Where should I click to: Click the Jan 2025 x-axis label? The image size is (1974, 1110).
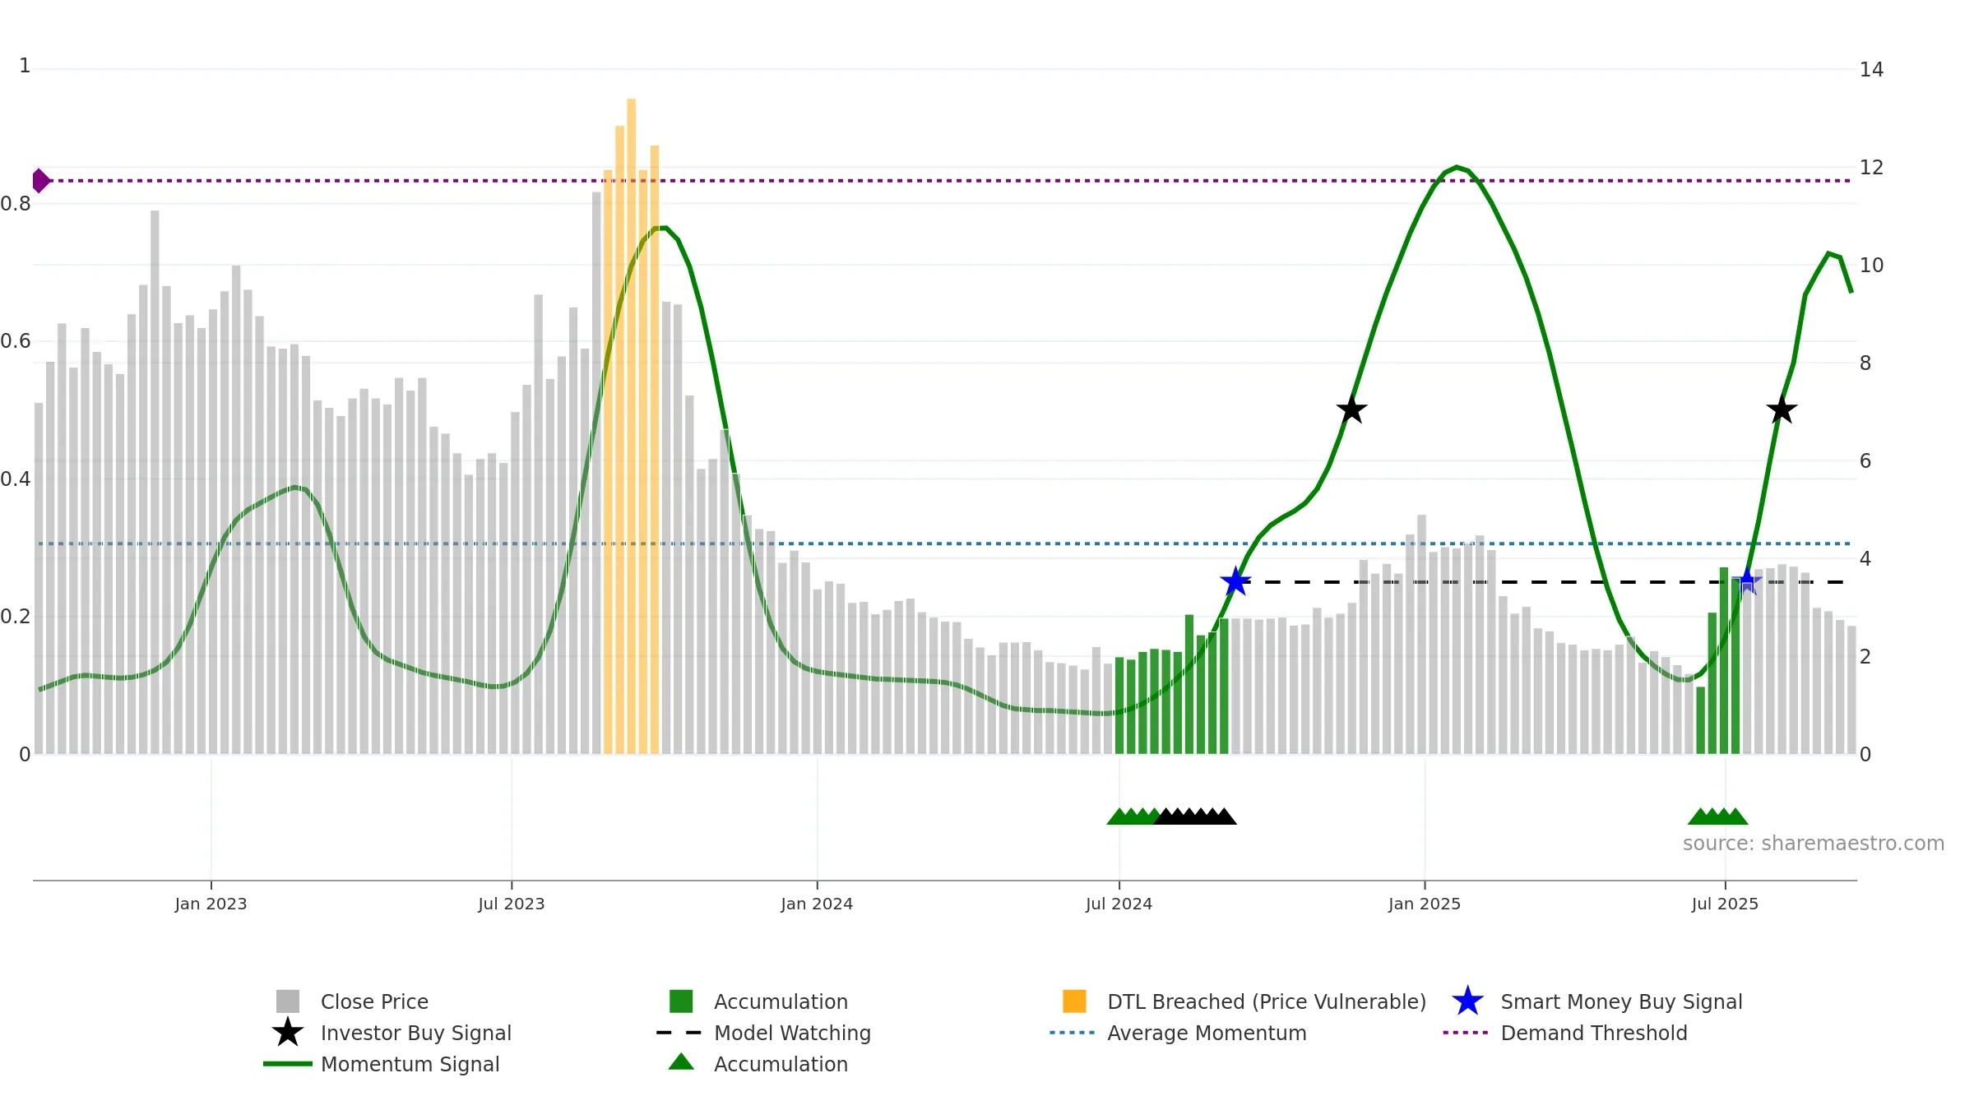(x=1425, y=904)
